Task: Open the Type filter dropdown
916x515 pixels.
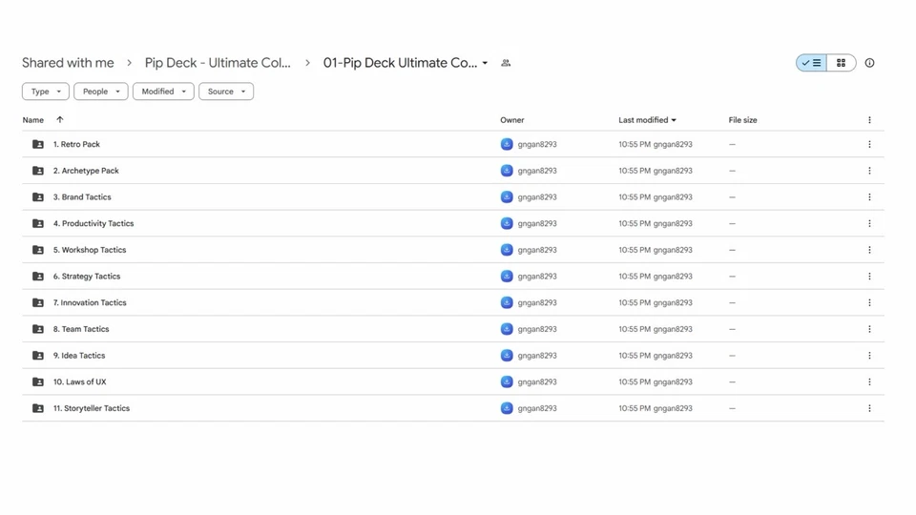Action: (46, 92)
